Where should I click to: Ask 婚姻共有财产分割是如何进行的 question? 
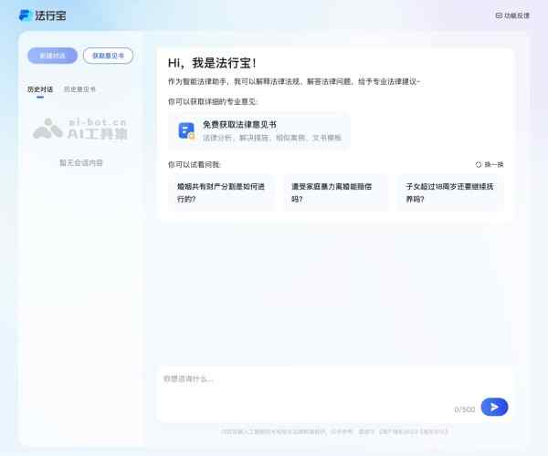[x=222, y=192]
